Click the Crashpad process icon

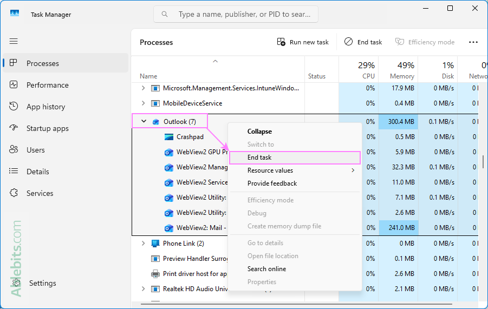pyautogui.click(x=168, y=137)
